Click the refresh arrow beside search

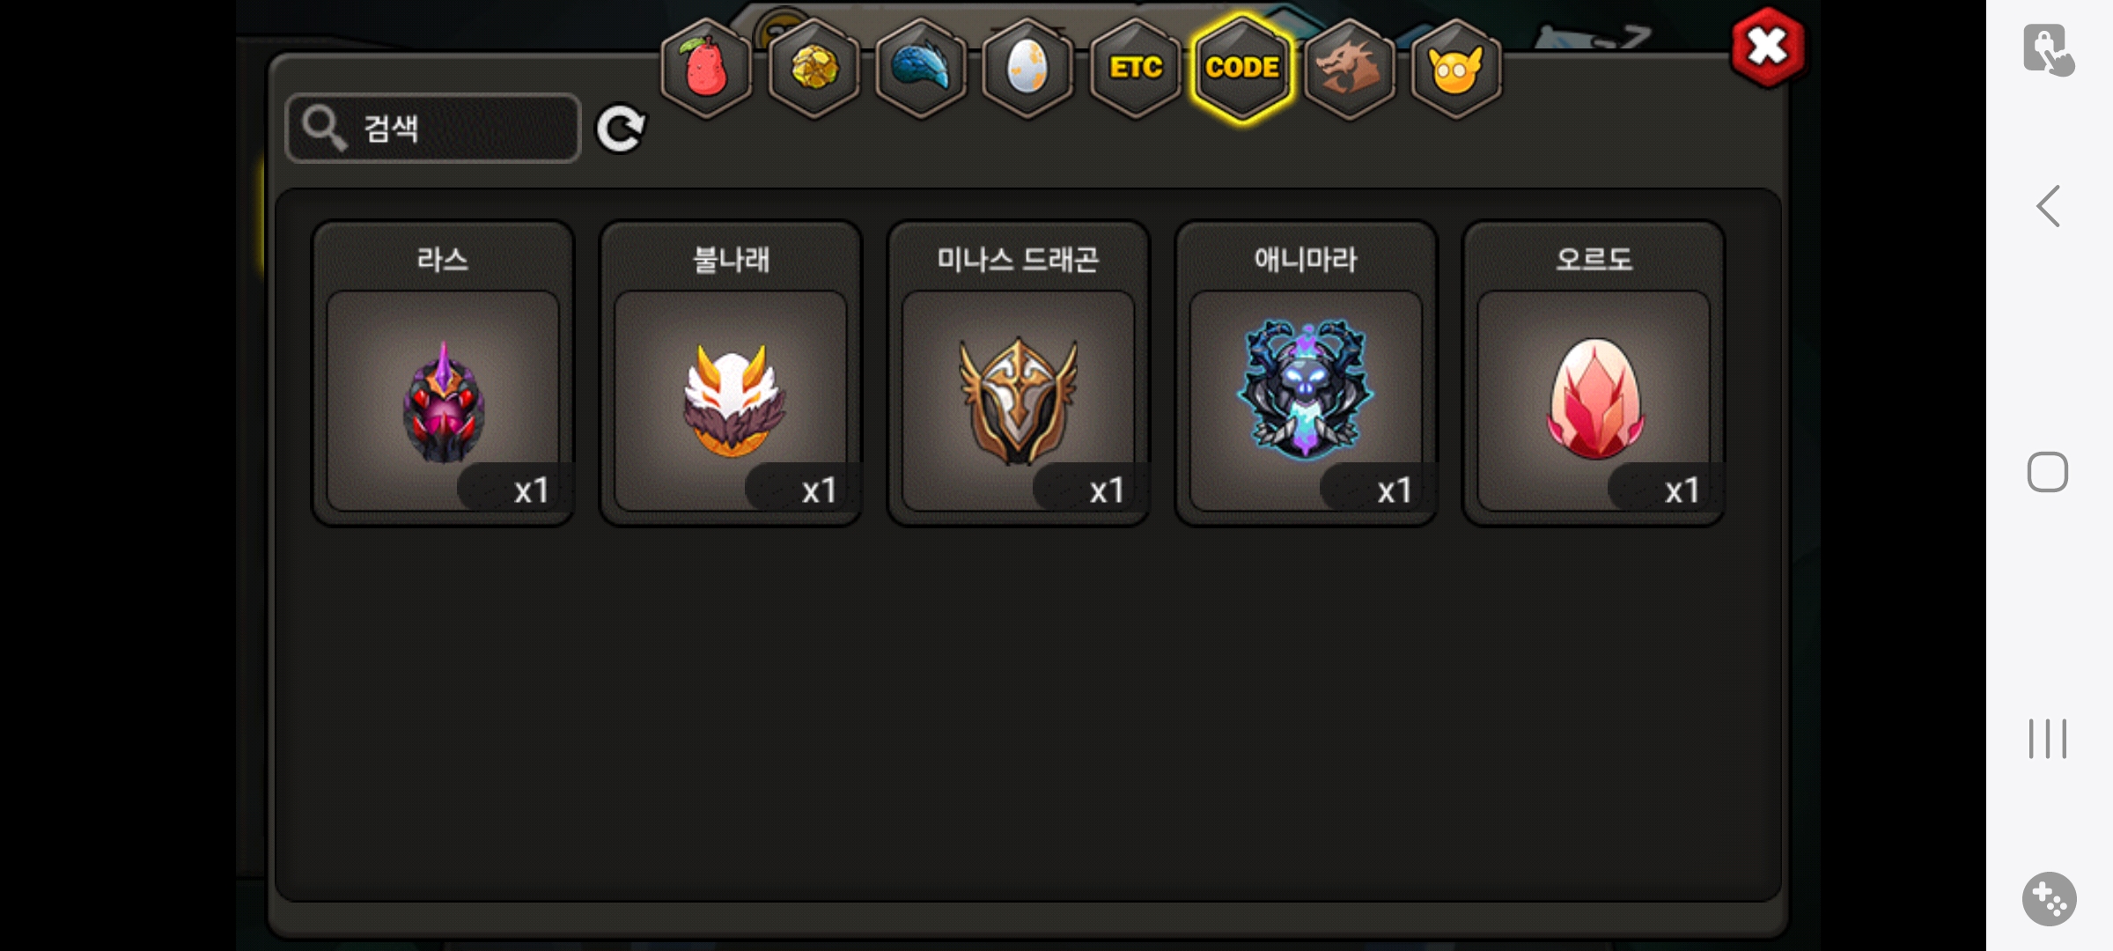[621, 129]
